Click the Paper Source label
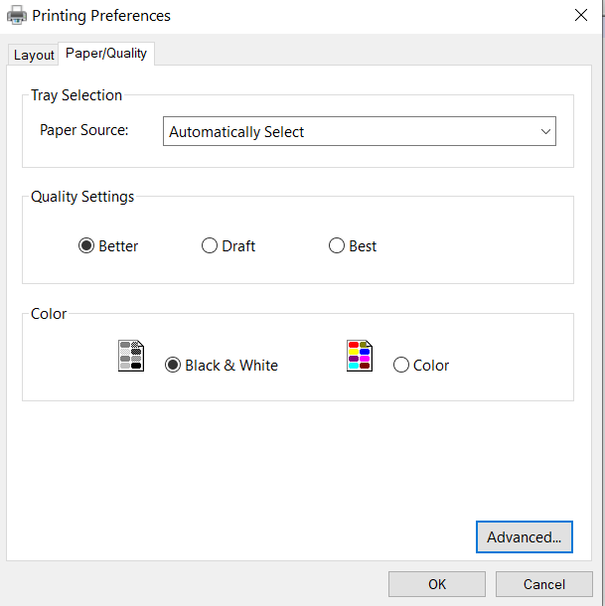Image resolution: width=605 pixels, height=606 pixels. tap(84, 130)
